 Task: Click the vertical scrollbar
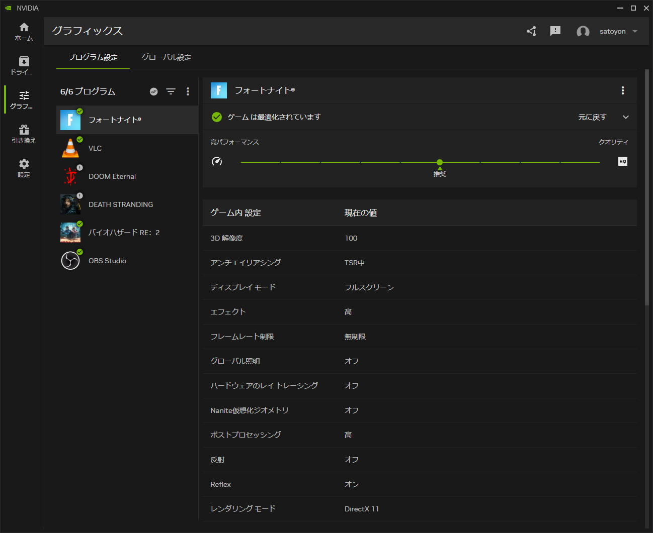click(647, 187)
